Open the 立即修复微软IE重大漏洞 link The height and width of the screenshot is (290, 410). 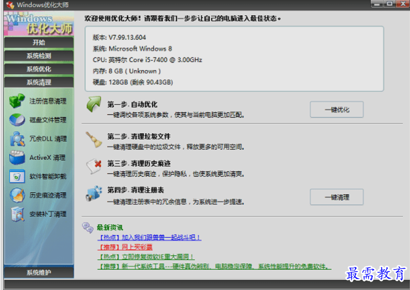click(x=146, y=257)
